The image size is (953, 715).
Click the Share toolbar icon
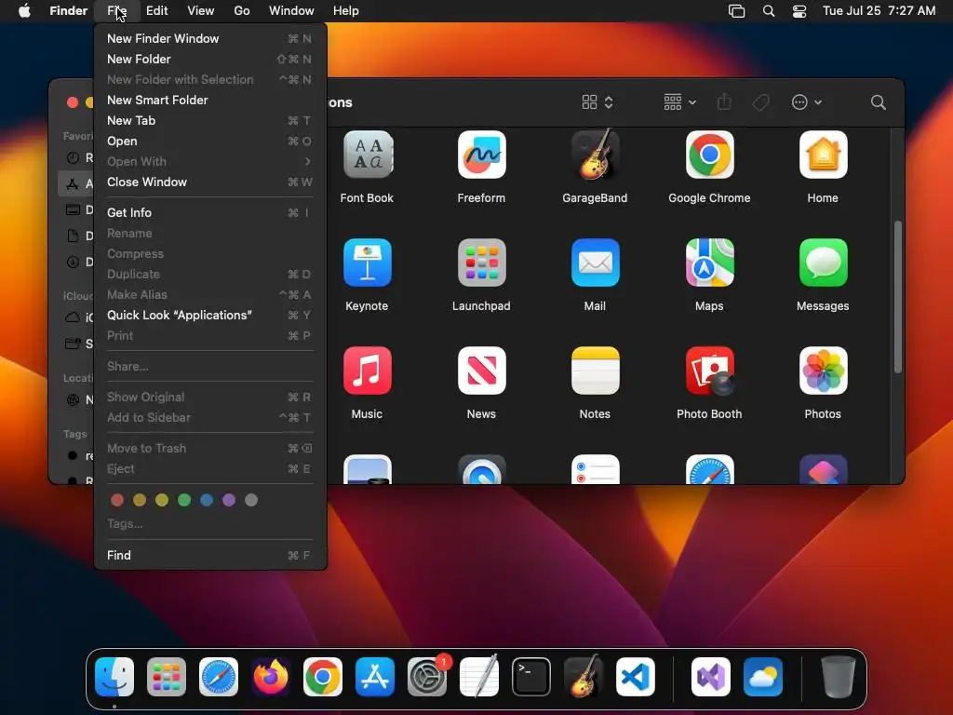coord(723,101)
